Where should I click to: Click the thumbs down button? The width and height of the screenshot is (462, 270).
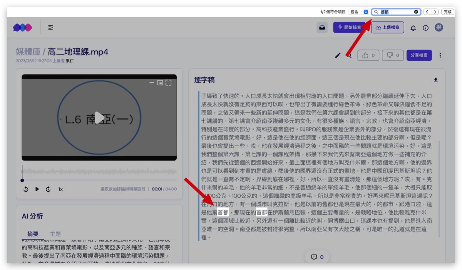393,55
